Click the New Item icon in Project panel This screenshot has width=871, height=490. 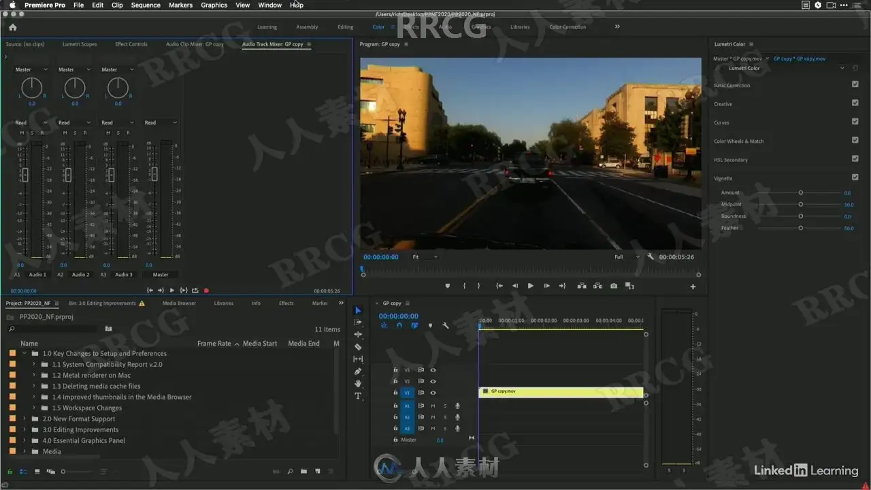(317, 471)
